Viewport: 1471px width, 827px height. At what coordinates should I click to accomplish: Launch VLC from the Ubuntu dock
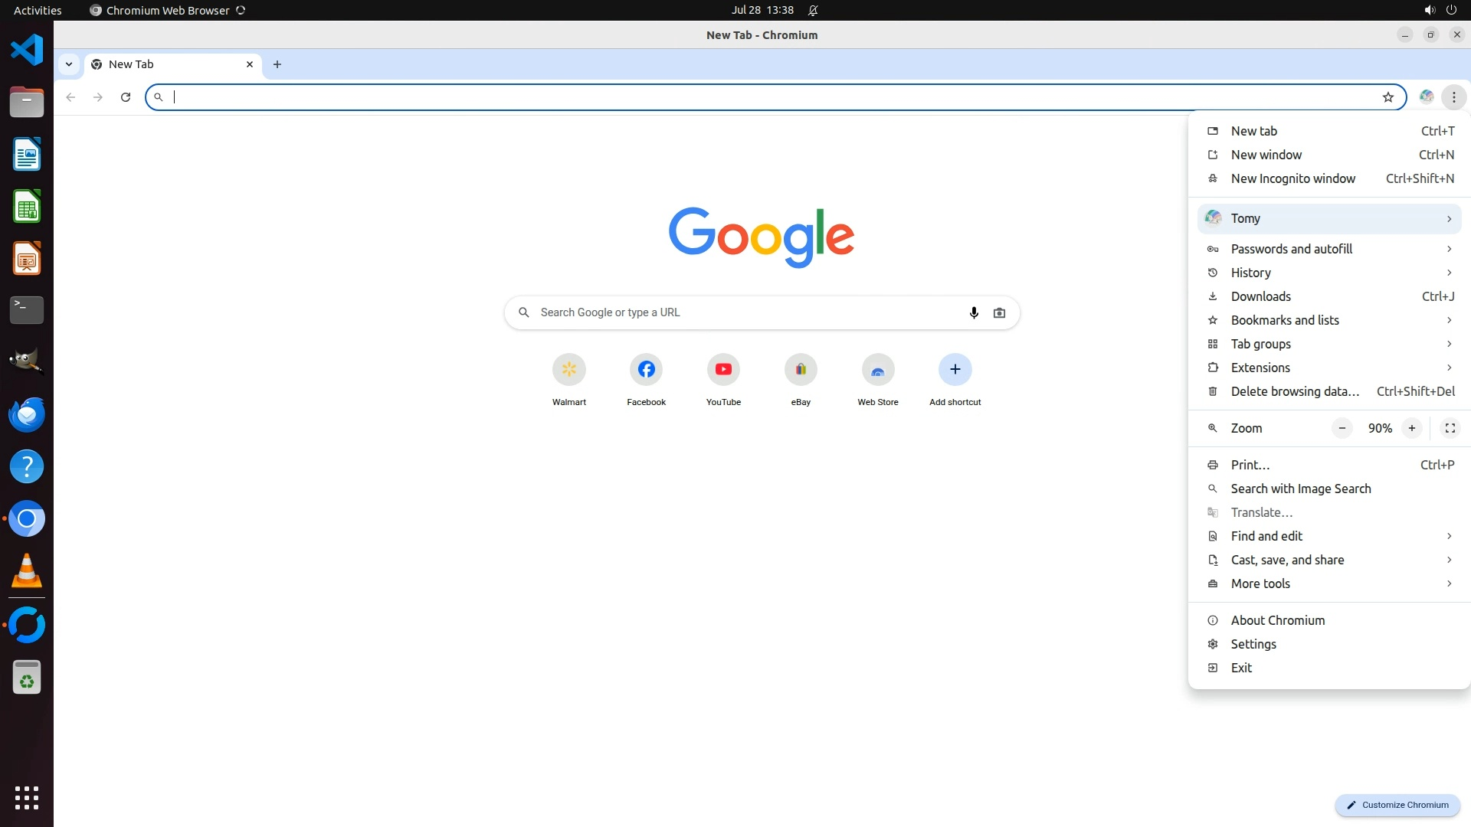point(27,571)
